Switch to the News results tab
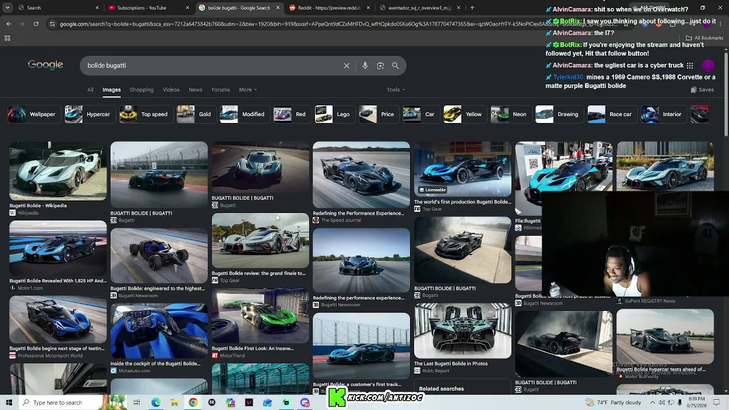This screenshot has height=410, width=729. [x=195, y=89]
